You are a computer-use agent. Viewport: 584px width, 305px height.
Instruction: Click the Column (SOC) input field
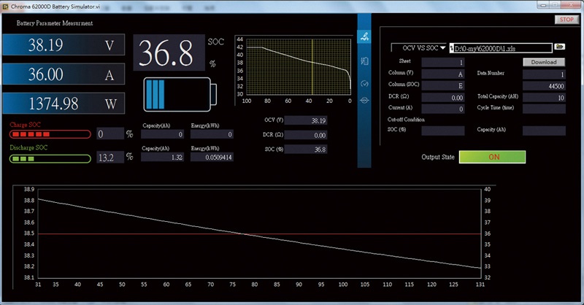443,85
